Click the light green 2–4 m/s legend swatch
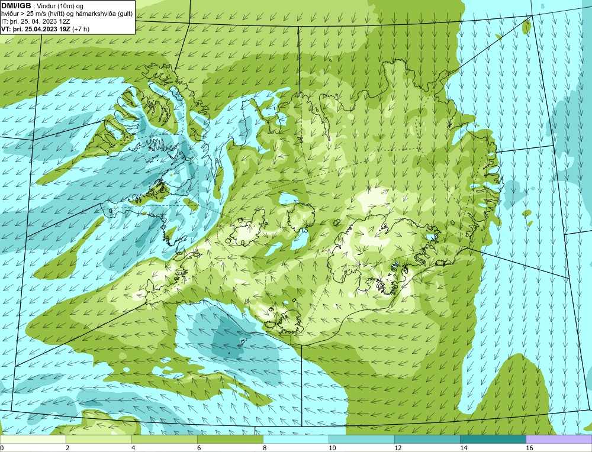 coord(98,439)
